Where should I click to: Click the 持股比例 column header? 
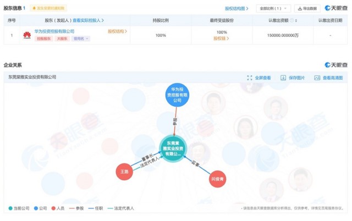coord(161,20)
